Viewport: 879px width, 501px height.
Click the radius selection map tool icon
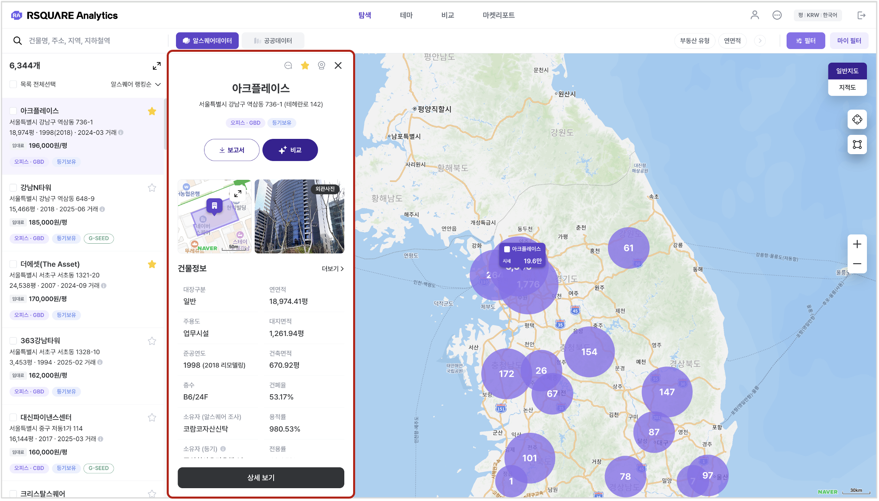pyautogui.click(x=857, y=120)
